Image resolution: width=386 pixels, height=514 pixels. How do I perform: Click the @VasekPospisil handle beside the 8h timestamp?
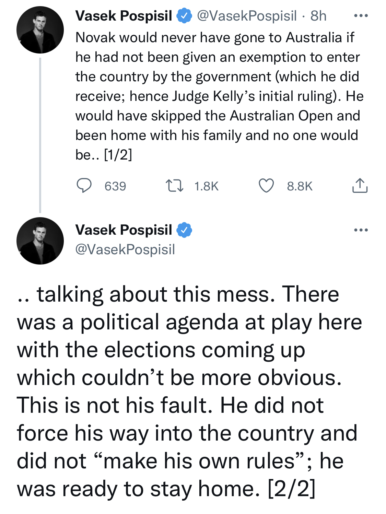[x=247, y=16]
